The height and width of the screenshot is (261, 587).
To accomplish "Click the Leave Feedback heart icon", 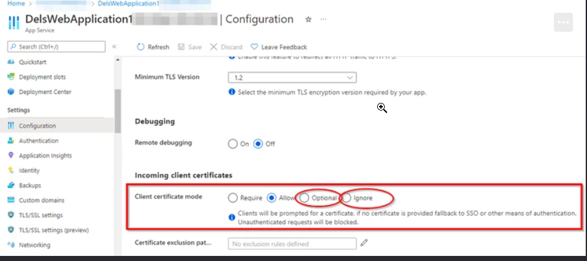I will [x=254, y=47].
